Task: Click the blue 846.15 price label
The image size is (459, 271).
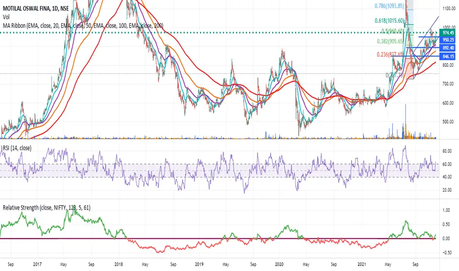Action: pos(448,57)
